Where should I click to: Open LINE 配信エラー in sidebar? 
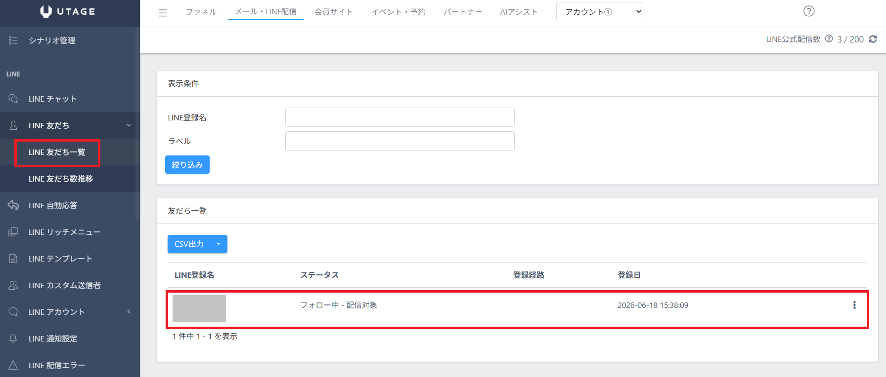coord(57,365)
